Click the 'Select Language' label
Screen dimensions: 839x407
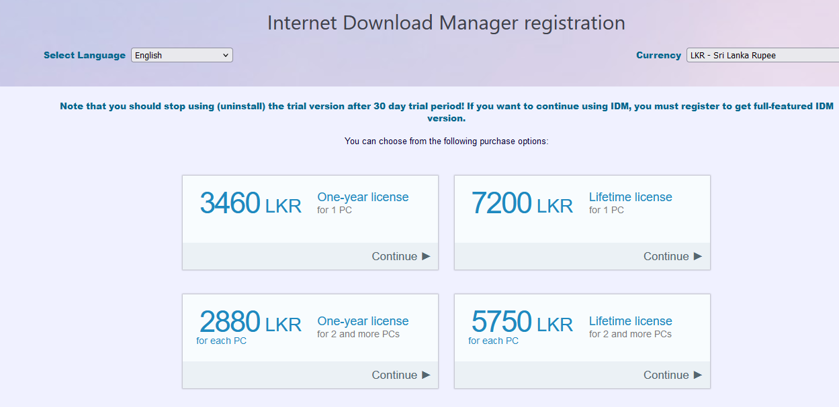point(85,56)
